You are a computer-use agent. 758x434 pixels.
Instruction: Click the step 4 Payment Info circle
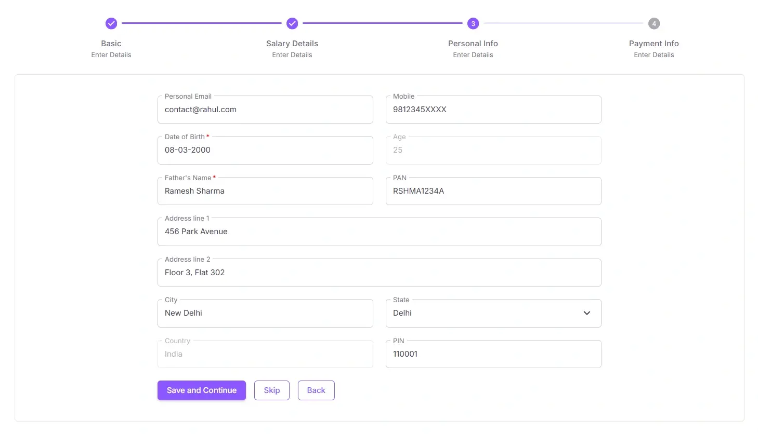pyautogui.click(x=654, y=23)
